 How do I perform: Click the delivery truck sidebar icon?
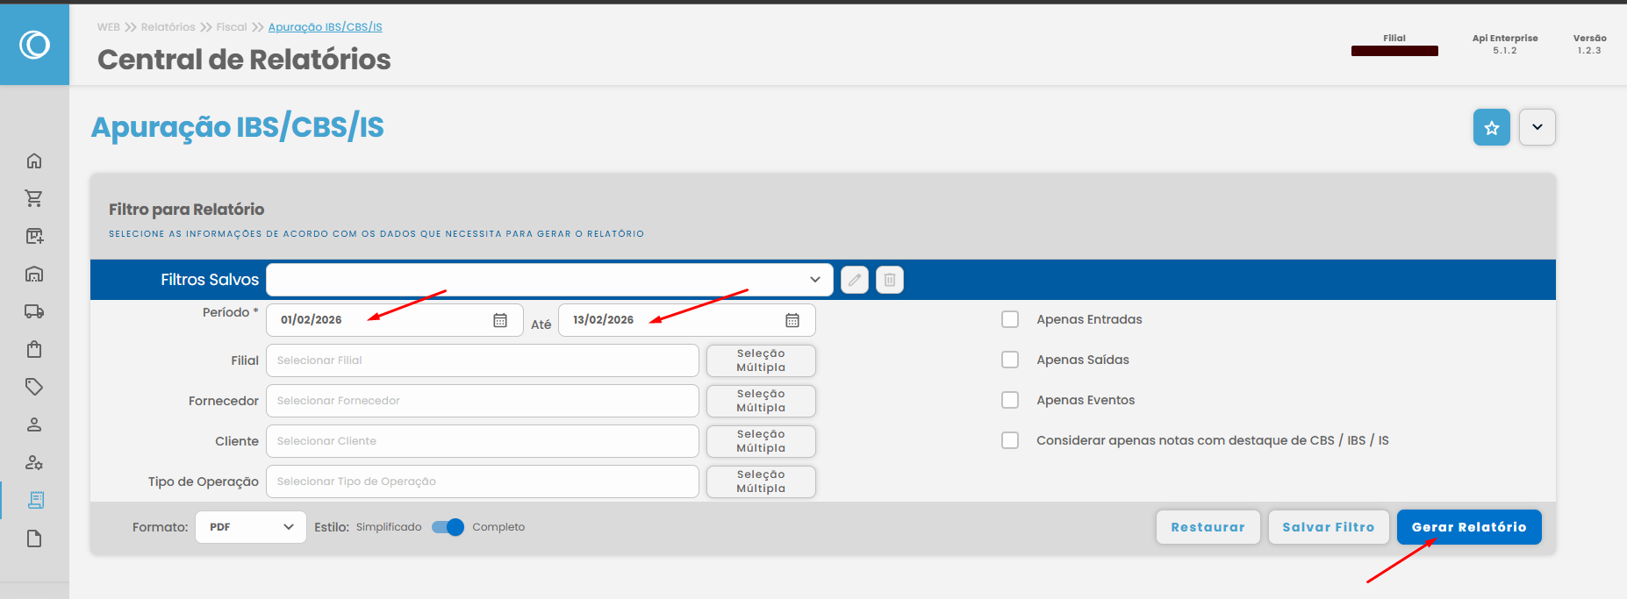click(34, 311)
